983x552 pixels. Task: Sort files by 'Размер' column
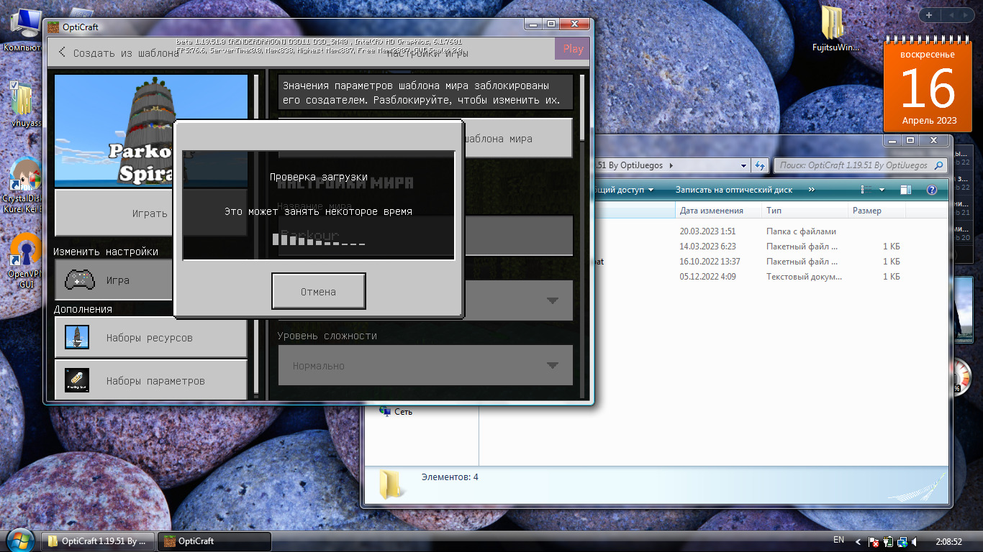(876, 211)
